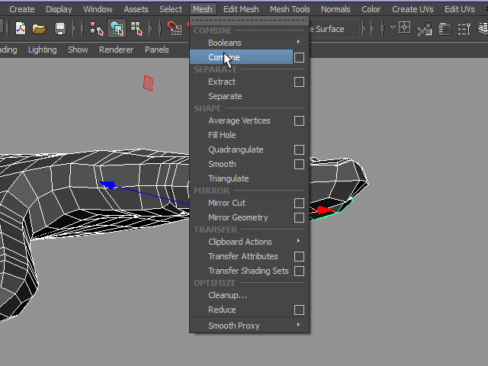The image size is (488, 366).
Task: Choose Separate from Mesh menu
Action: click(225, 97)
